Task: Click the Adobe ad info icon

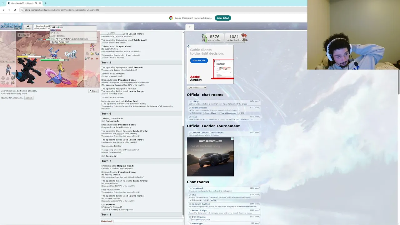Action: [188, 46]
